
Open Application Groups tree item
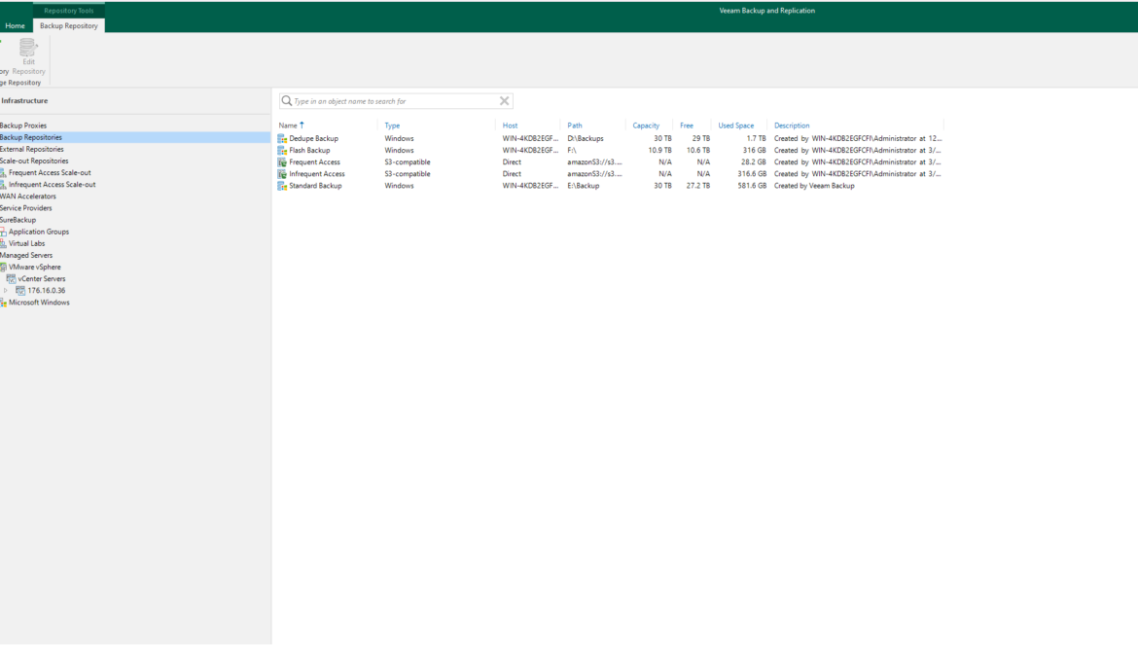(39, 232)
